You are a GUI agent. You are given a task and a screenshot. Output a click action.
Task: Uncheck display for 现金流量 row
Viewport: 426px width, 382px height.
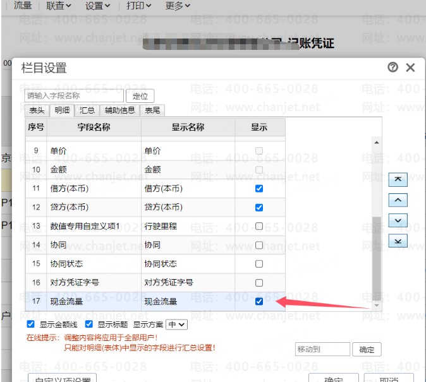259,301
